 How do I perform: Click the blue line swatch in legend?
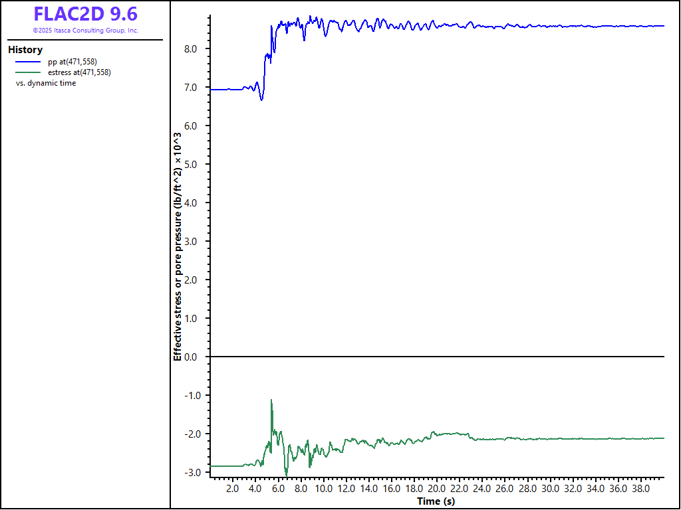pyautogui.click(x=27, y=62)
